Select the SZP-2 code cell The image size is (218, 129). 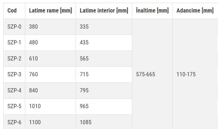click(14, 59)
